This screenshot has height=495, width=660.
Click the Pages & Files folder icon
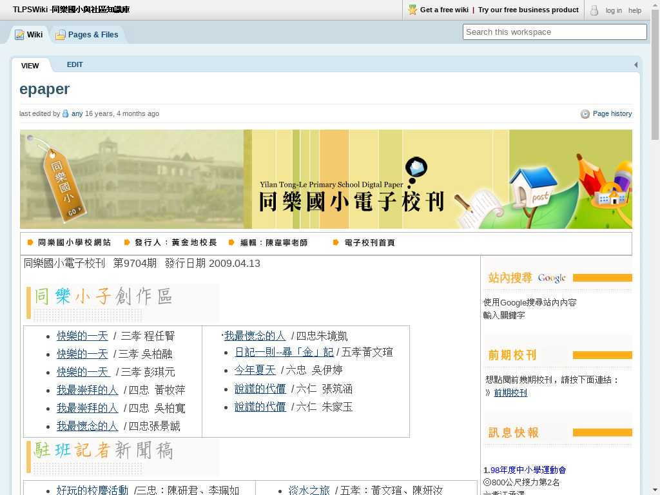click(61, 35)
